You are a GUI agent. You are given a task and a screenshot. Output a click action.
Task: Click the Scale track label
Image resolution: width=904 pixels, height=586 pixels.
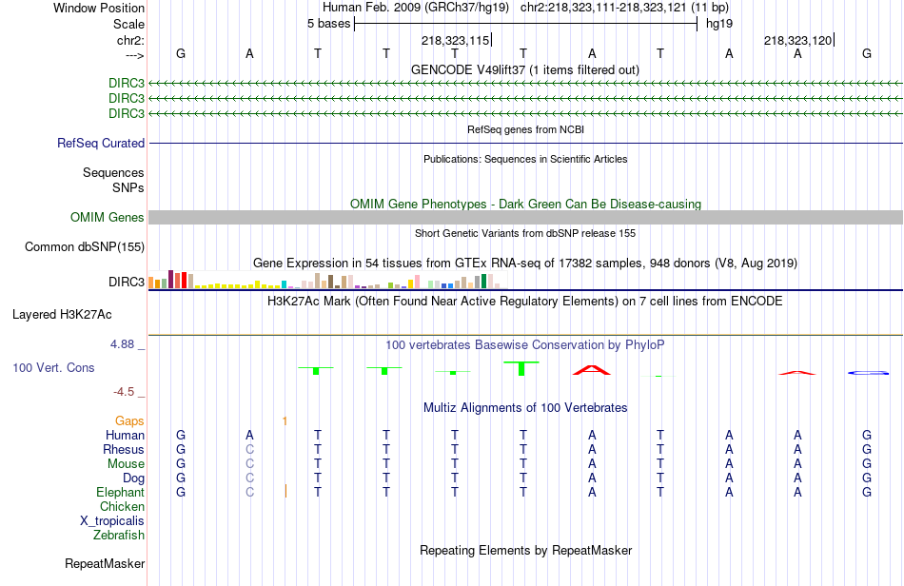coord(128,24)
